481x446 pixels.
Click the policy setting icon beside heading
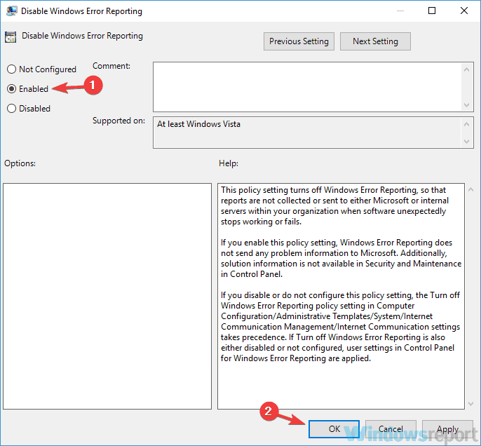[11, 37]
